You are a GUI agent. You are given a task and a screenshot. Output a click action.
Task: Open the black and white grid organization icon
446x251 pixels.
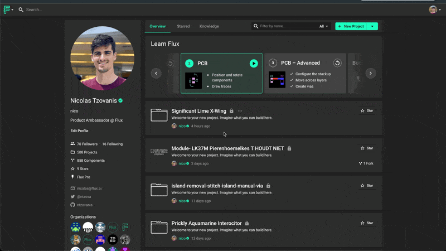(x=113, y=240)
